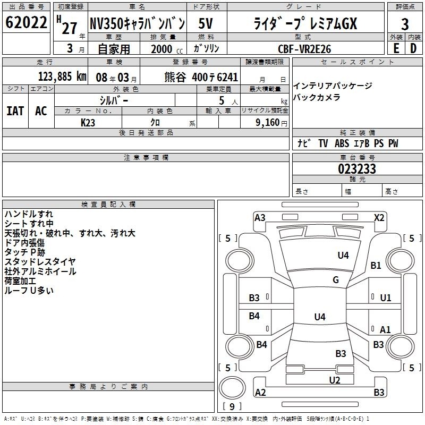Click the A3 damage marker on car diagram
The image size is (425, 425).
coord(260,217)
